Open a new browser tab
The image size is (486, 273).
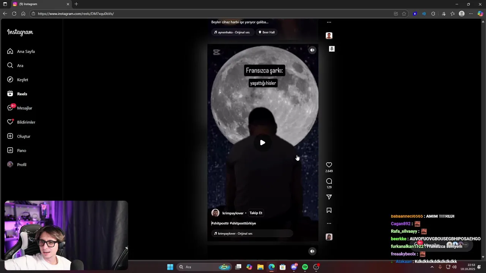76,4
